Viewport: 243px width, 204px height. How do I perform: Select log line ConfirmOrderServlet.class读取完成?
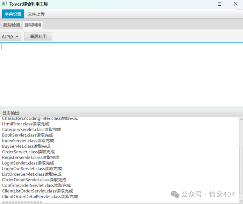point(36,185)
